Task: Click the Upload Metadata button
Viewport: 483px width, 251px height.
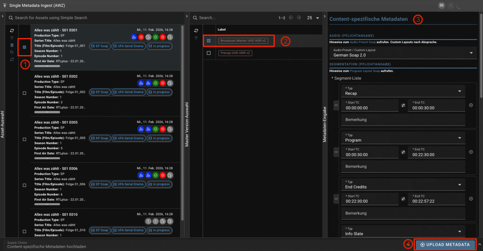Action: 445,245
